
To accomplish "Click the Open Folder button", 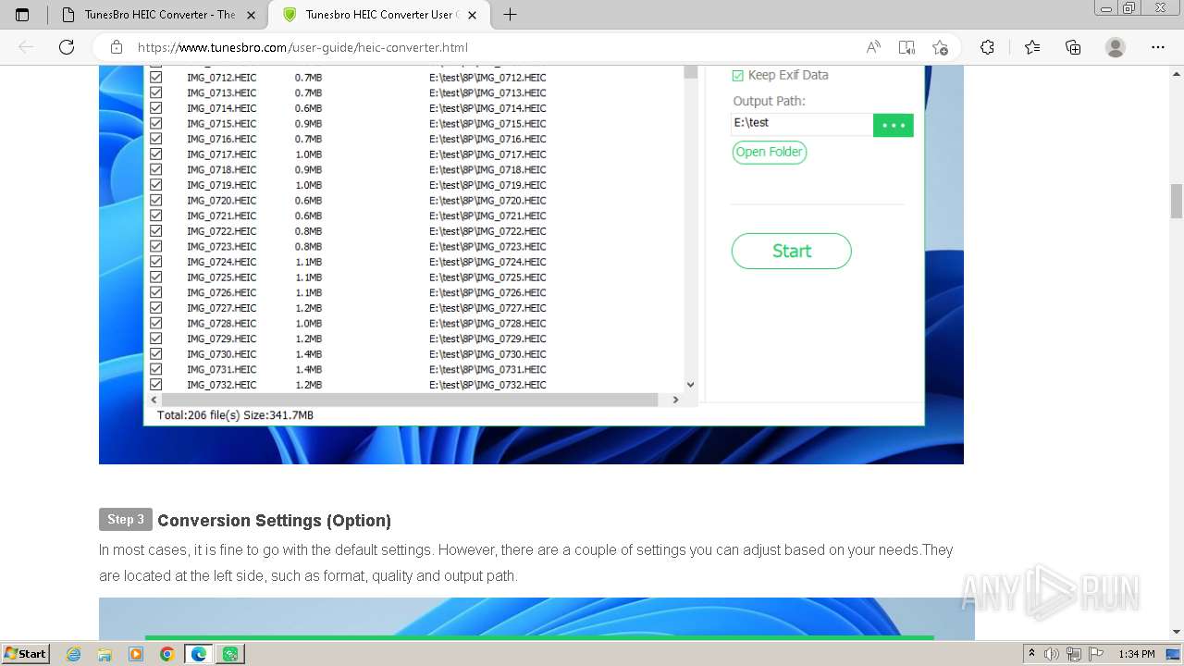I will click(769, 153).
